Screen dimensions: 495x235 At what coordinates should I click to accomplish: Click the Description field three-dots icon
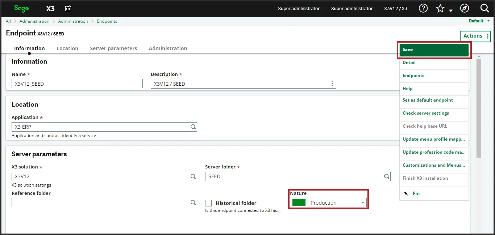click(332, 84)
